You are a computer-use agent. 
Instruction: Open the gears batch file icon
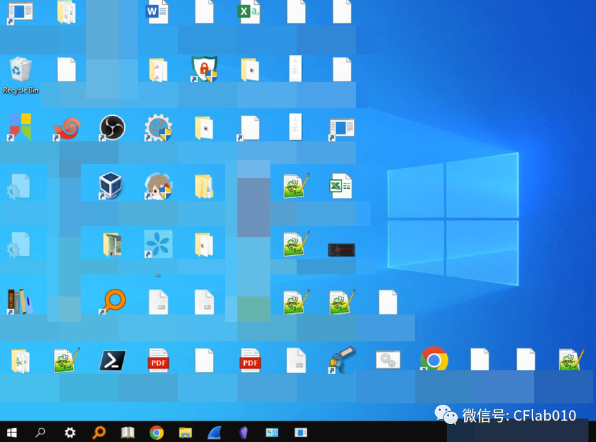tap(388, 359)
